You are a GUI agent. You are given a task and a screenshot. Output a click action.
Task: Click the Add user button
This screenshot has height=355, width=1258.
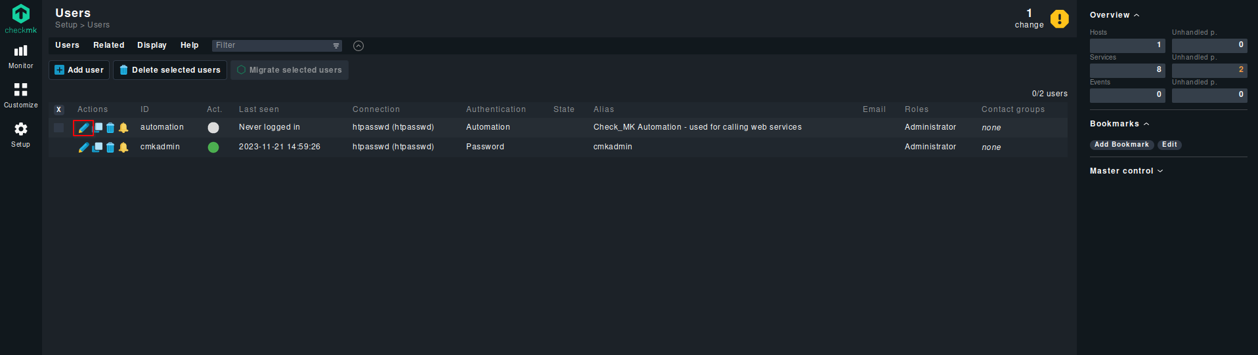pos(79,70)
